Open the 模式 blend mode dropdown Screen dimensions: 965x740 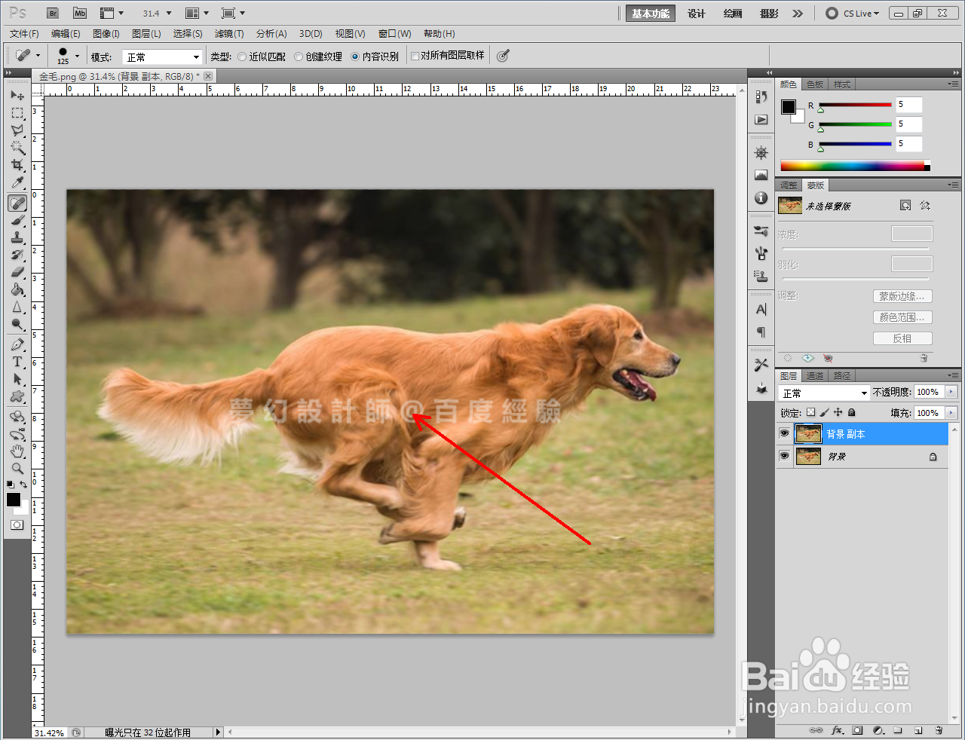pos(164,57)
